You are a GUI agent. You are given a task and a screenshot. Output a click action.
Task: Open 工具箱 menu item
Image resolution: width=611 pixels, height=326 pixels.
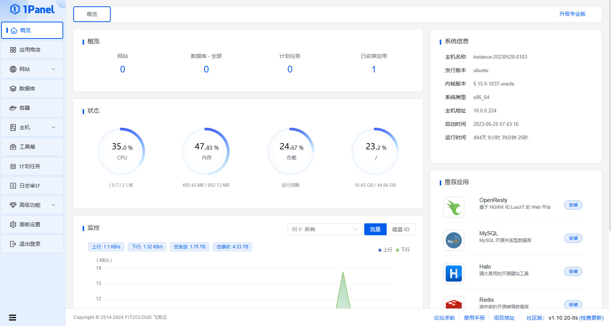pyautogui.click(x=32, y=147)
